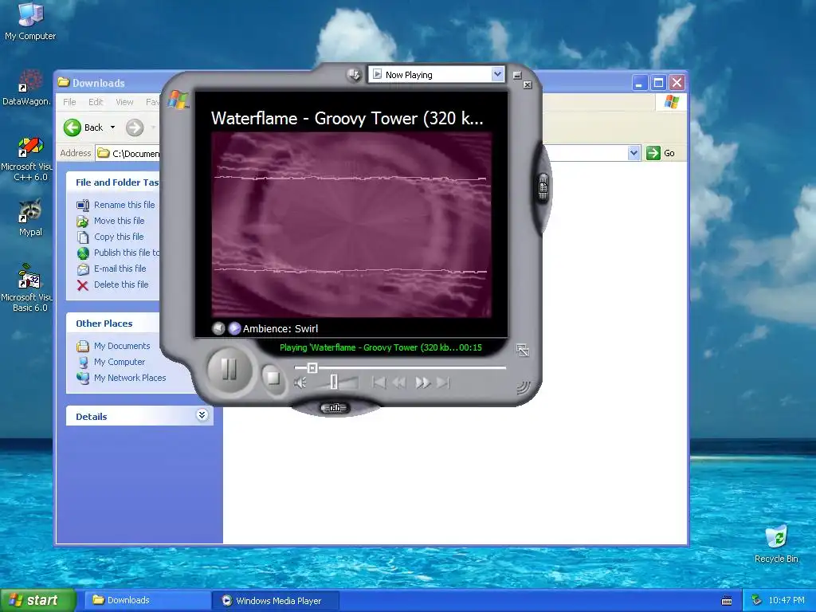Open the File menu in Downloads
The image size is (816, 612).
pos(69,102)
